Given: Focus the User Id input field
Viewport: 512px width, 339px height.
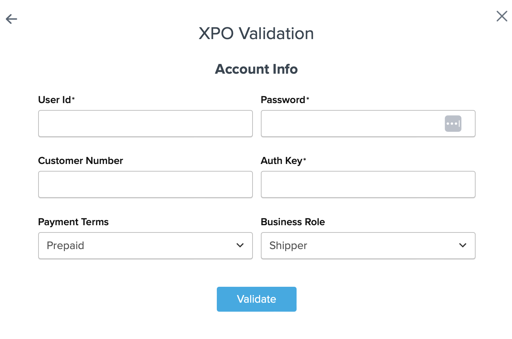Looking at the screenshot, I should (x=145, y=123).
